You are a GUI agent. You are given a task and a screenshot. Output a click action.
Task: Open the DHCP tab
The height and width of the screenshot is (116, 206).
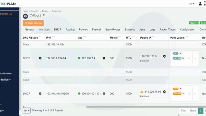point(58,30)
